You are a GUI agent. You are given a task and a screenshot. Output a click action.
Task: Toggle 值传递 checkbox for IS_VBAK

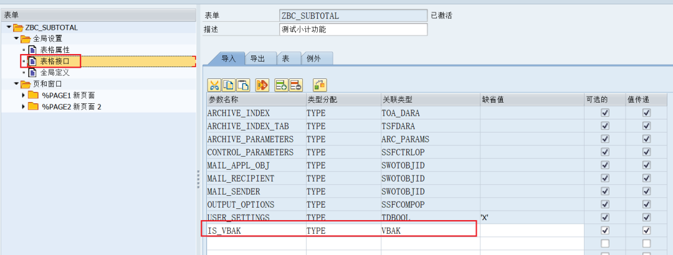[x=646, y=231]
